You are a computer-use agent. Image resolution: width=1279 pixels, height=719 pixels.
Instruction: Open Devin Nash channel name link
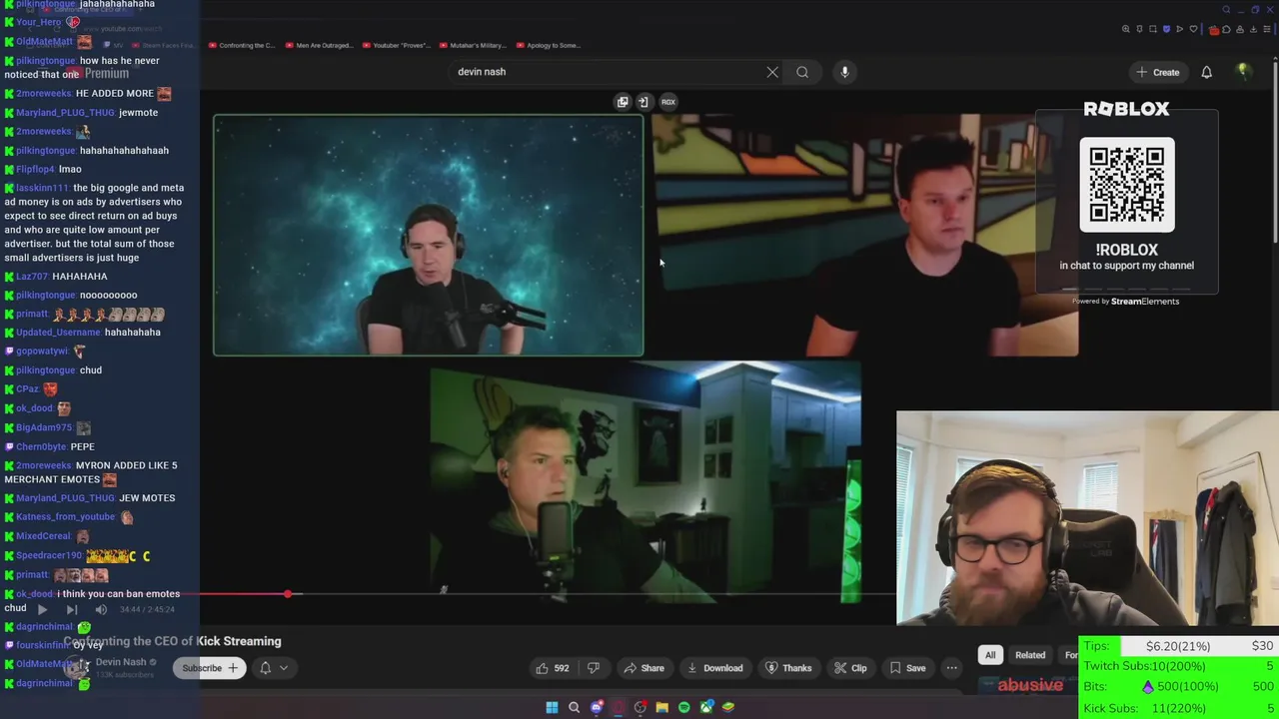[x=121, y=662]
